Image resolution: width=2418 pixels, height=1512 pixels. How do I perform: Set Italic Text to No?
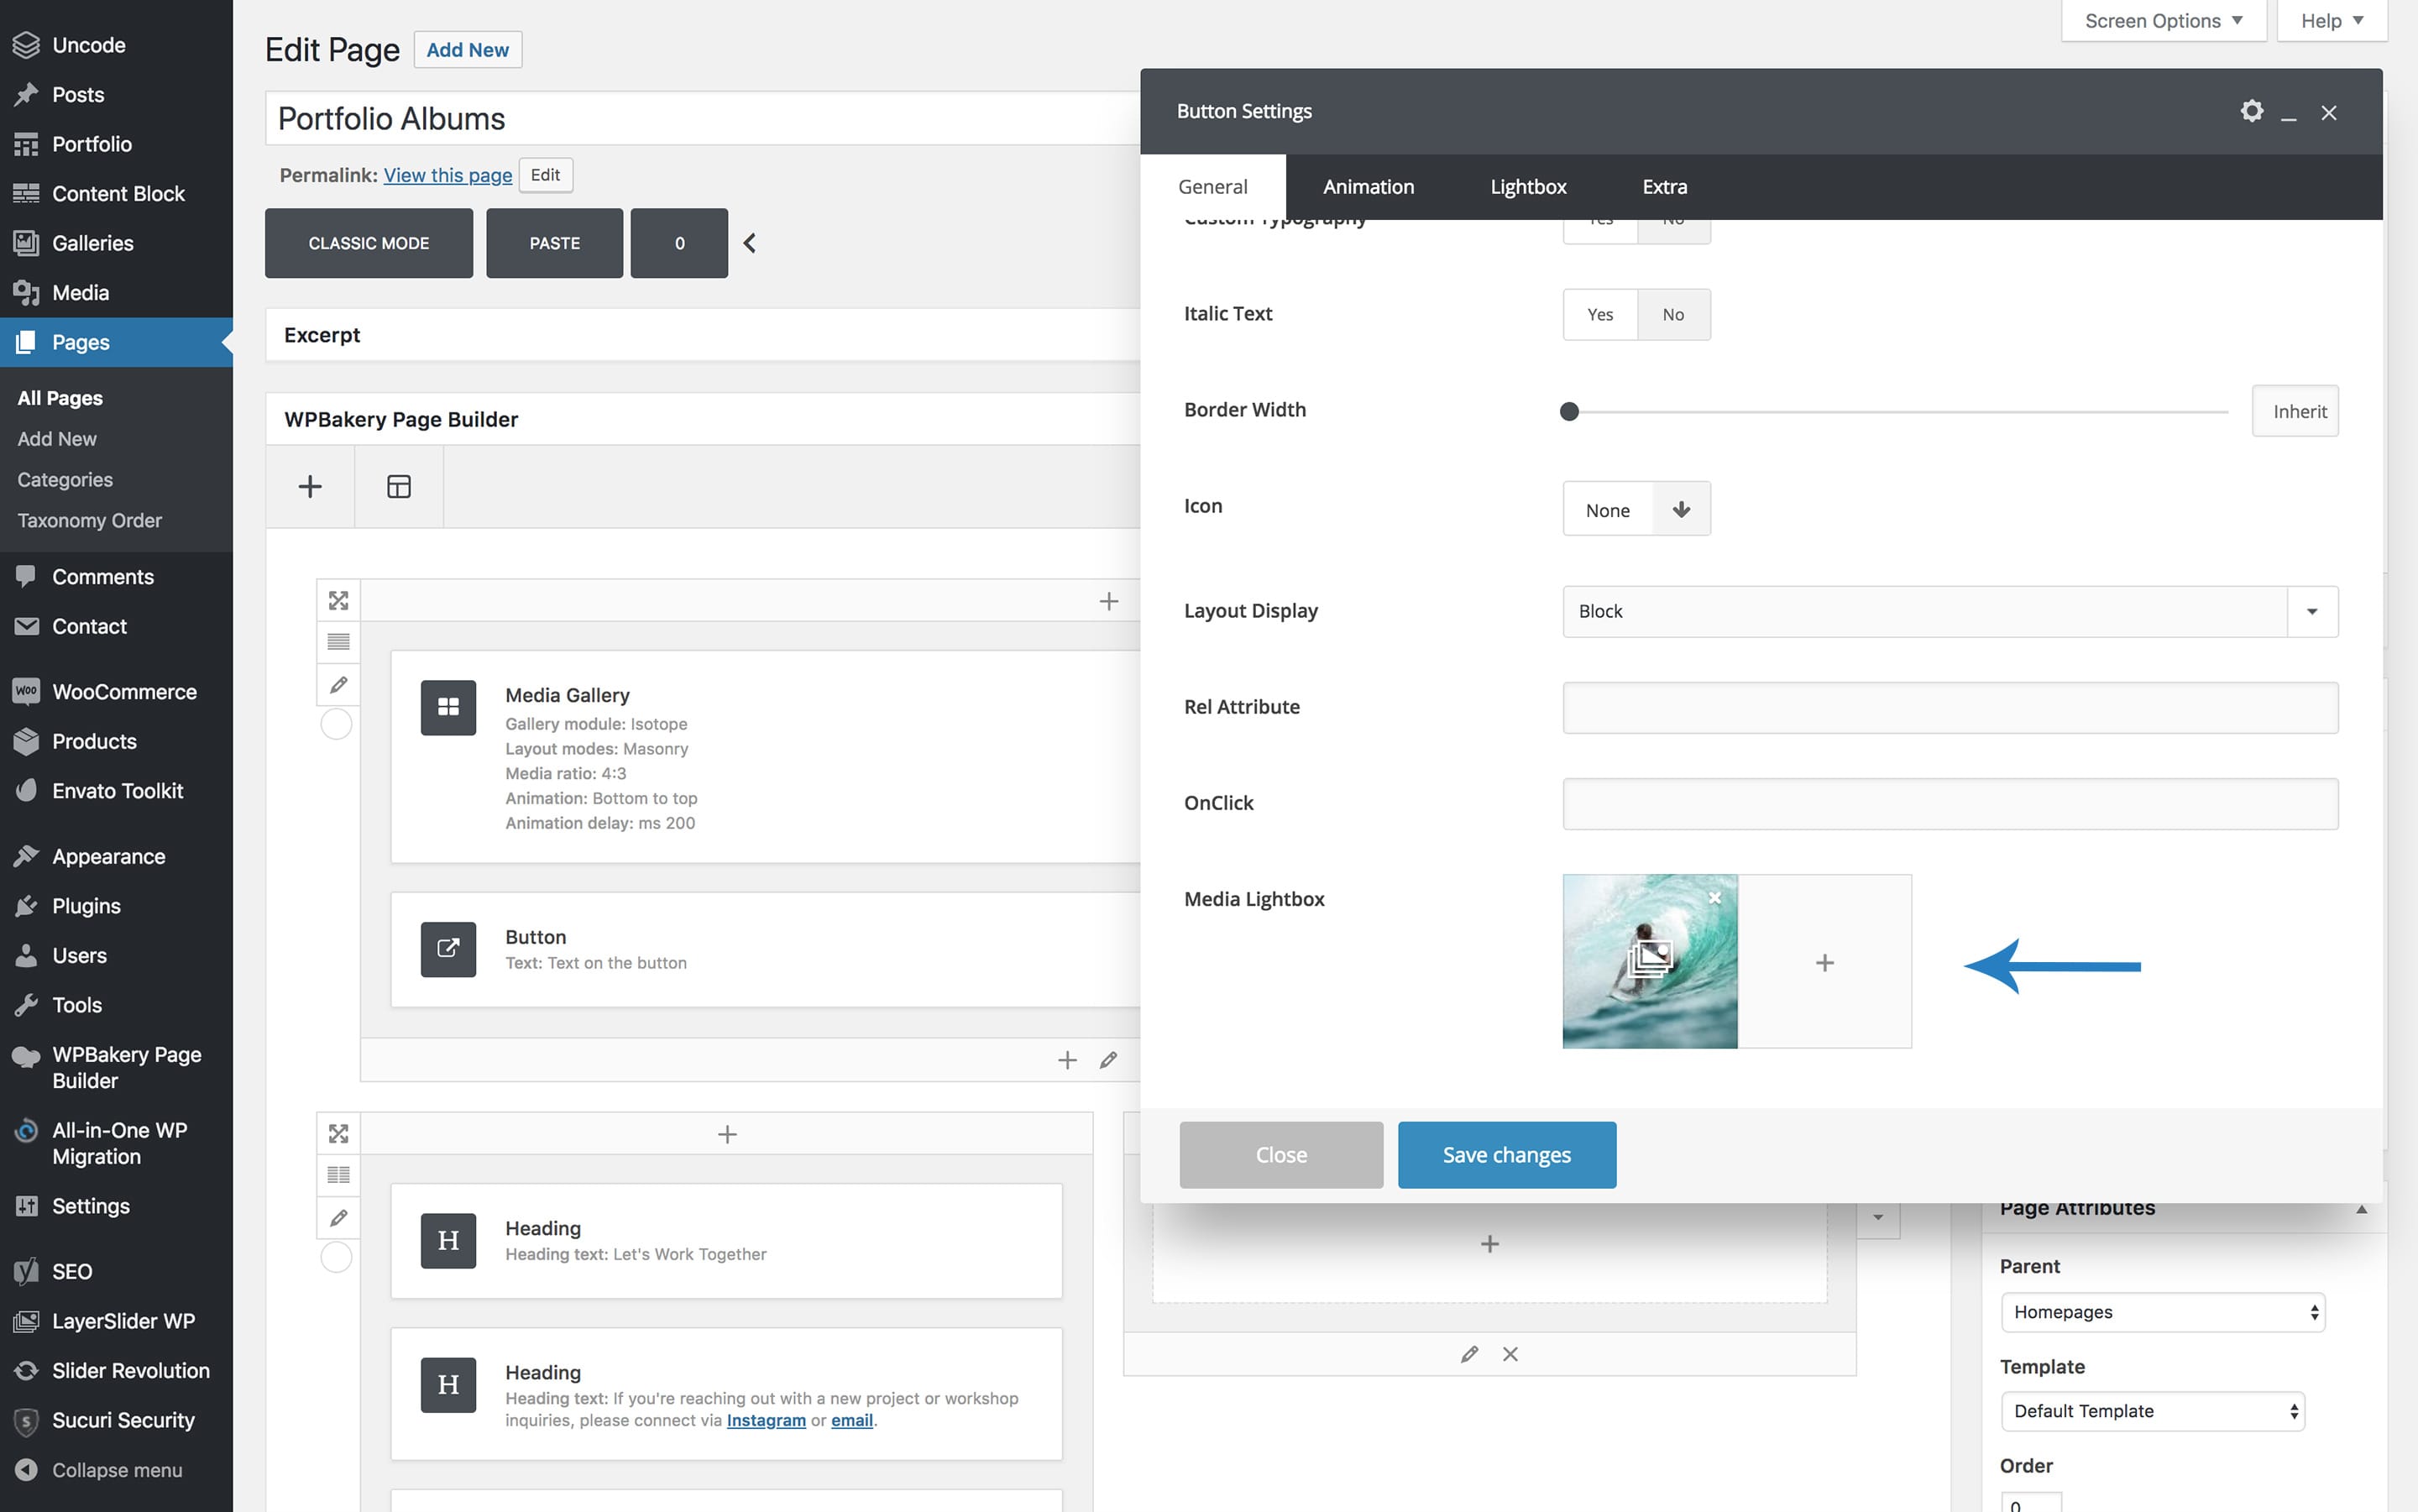click(x=1673, y=315)
